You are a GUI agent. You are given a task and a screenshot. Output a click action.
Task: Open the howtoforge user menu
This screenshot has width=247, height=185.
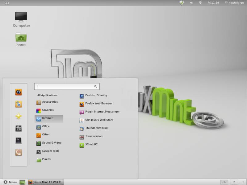234,3
